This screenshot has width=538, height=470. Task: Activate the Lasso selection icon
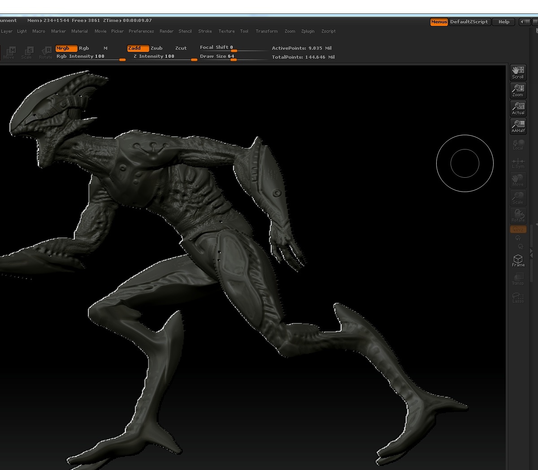518,297
